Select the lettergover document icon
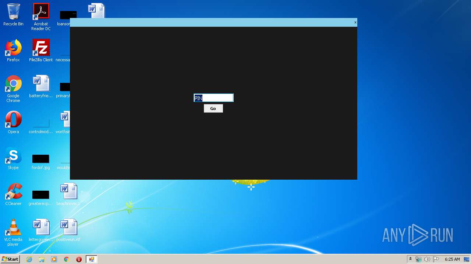471x264 pixels. (41, 230)
